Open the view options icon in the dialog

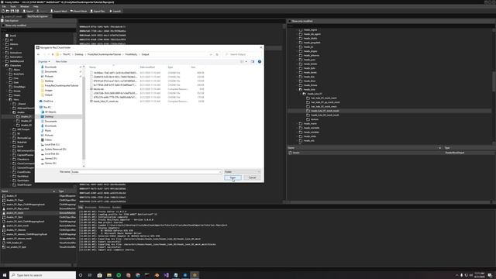coord(243,62)
